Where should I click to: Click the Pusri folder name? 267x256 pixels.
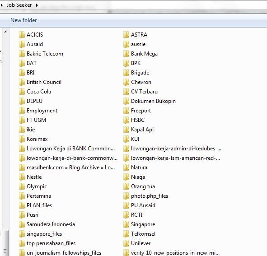(33, 215)
